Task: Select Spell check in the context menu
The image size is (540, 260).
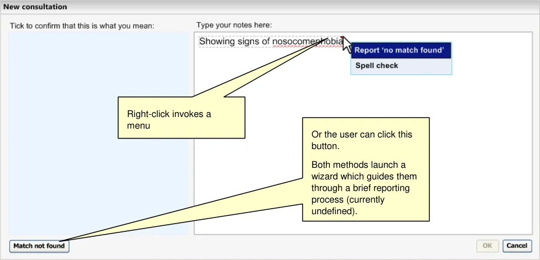Action: tap(377, 66)
